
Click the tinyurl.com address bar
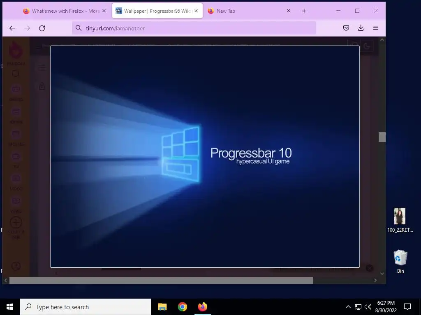(194, 28)
